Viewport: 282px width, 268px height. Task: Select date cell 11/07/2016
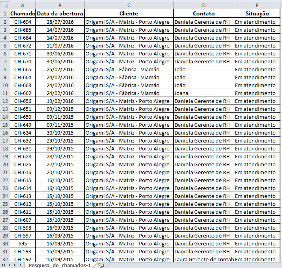(x=60, y=46)
